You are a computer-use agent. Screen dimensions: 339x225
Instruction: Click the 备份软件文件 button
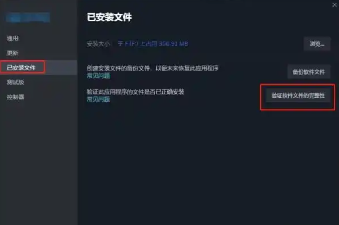point(309,72)
